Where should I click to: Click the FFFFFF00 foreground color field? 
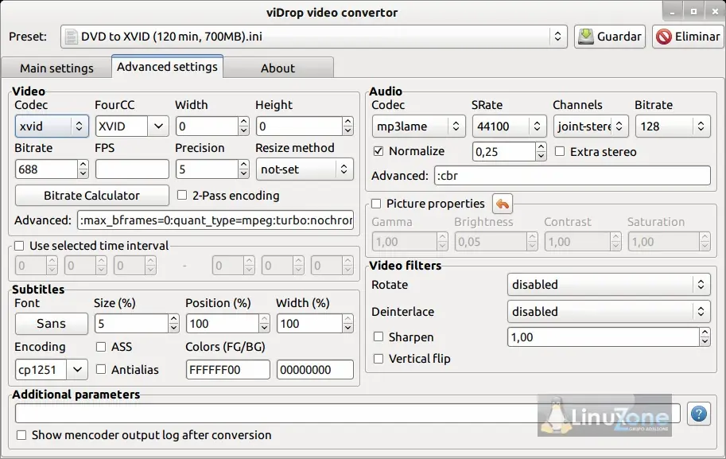227,370
